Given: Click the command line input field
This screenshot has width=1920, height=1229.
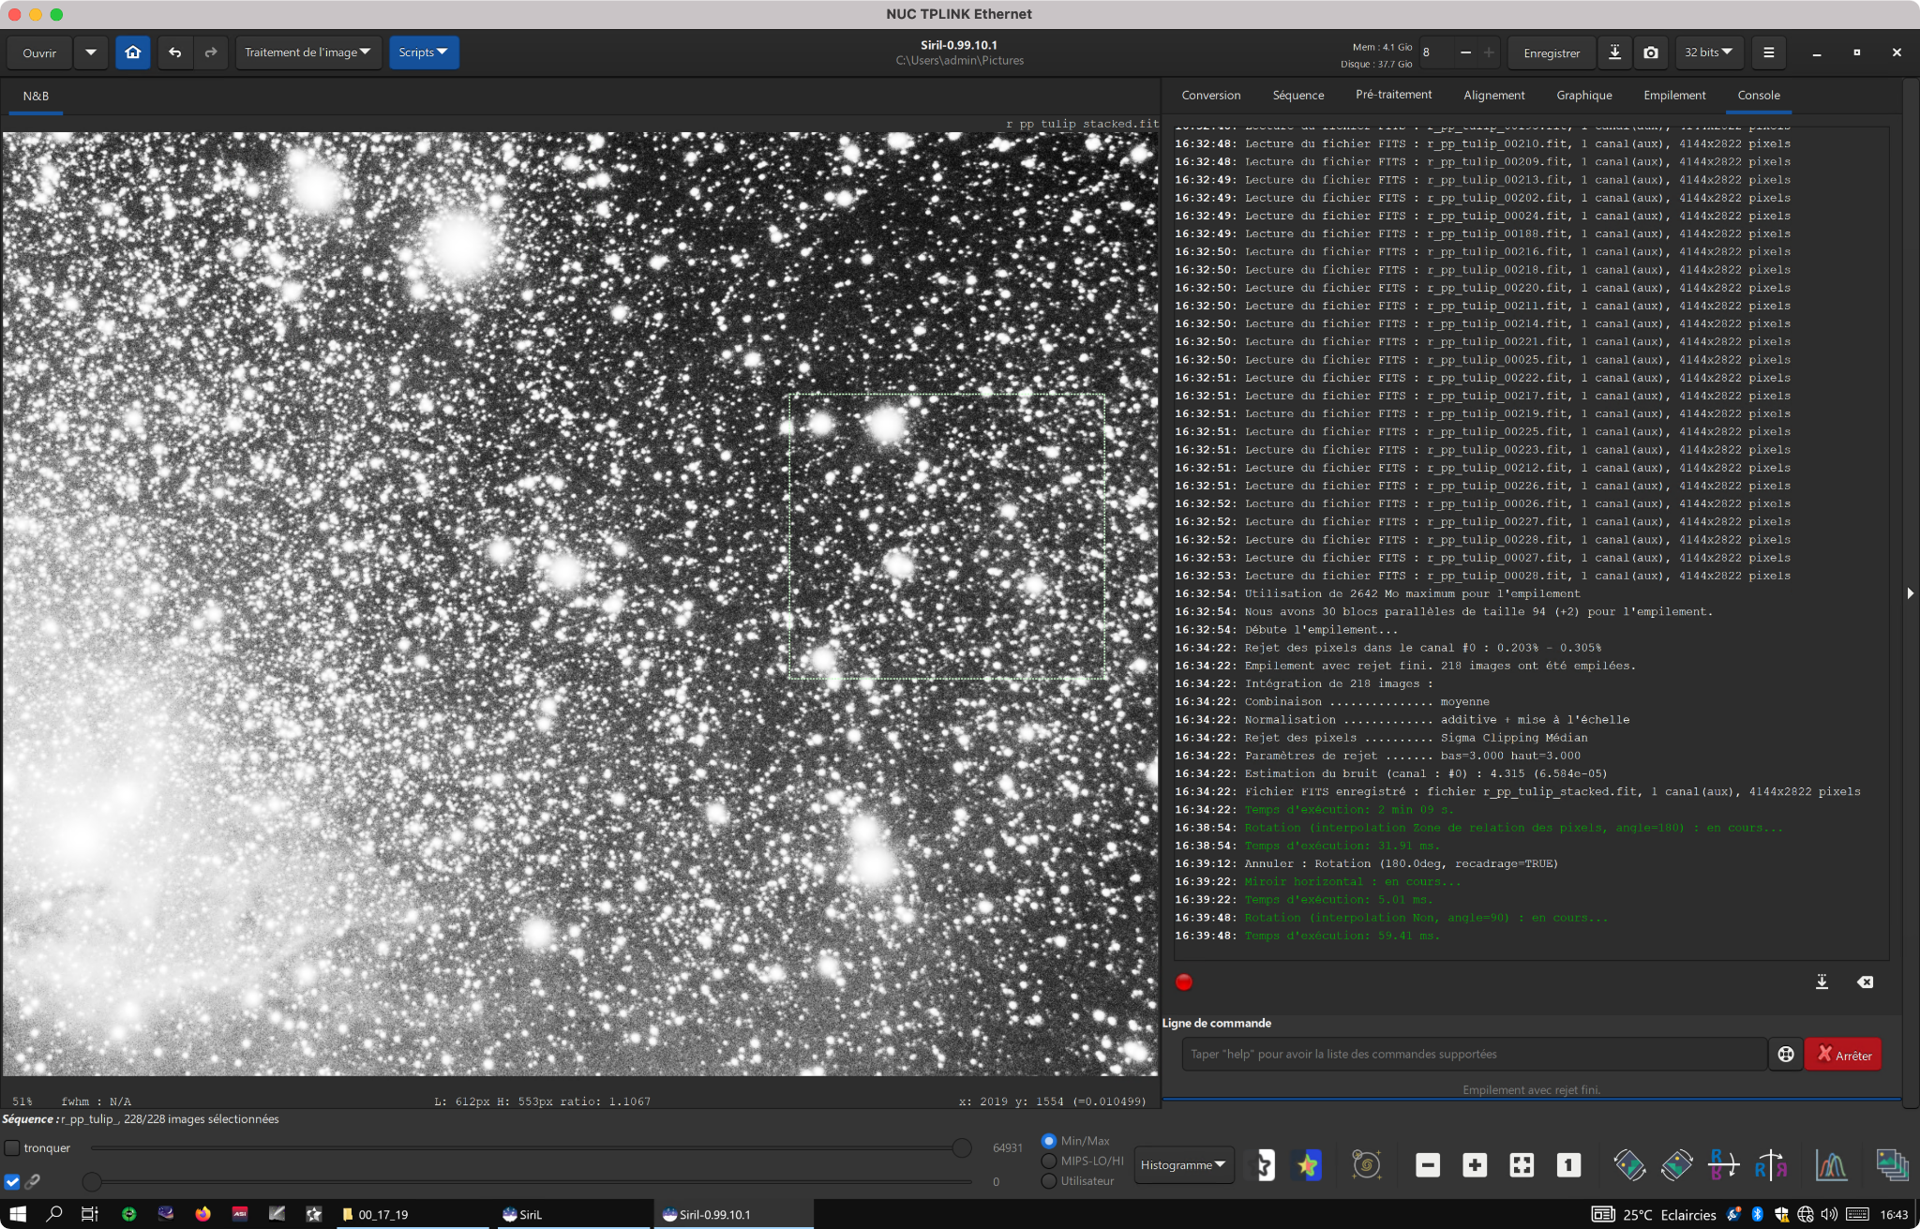Looking at the screenshot, I should [x=1475, y=1054].
